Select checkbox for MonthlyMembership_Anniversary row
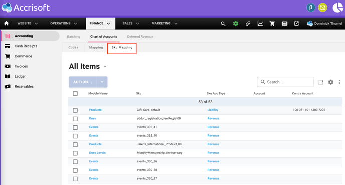This screenshot has width=345, height=185. coord(75,153)
